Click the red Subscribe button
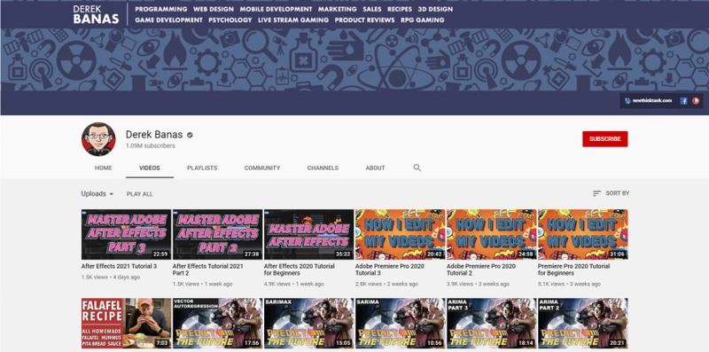The image size is (709, 352). pos(605,139)
